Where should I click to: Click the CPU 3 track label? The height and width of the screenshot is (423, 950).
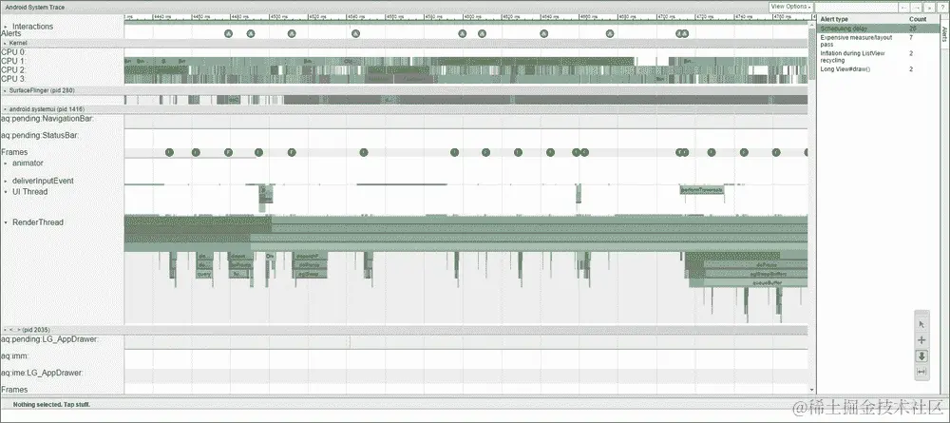pos(12,79)
